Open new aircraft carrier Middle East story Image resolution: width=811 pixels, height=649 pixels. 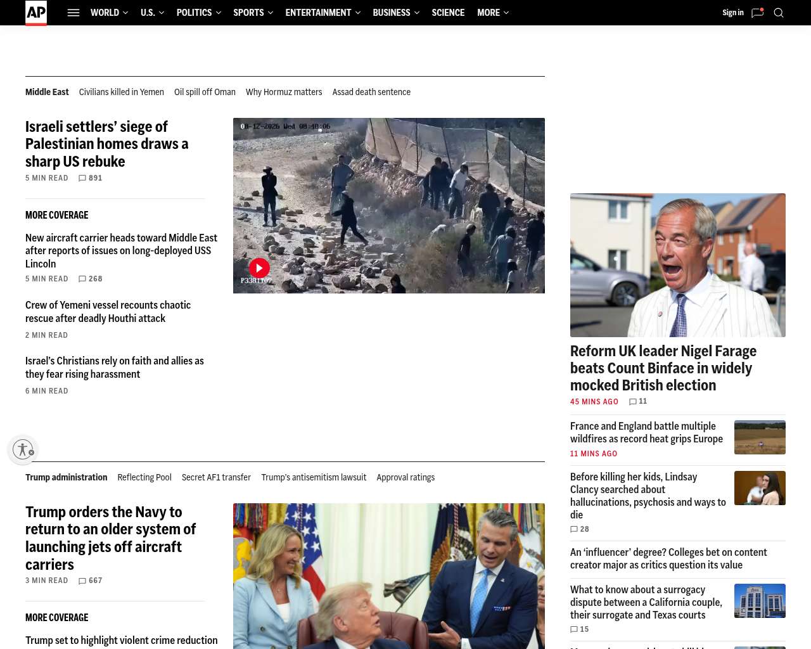(121, 251)
